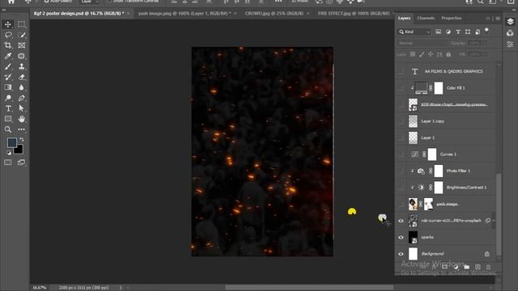Switch to the Channels tab

pos(426,18)
